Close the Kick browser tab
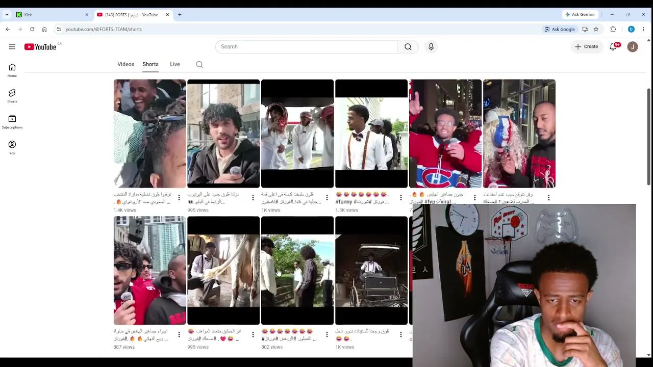The height and width of the screenshot is (367, 653). (x=87, y=15)
